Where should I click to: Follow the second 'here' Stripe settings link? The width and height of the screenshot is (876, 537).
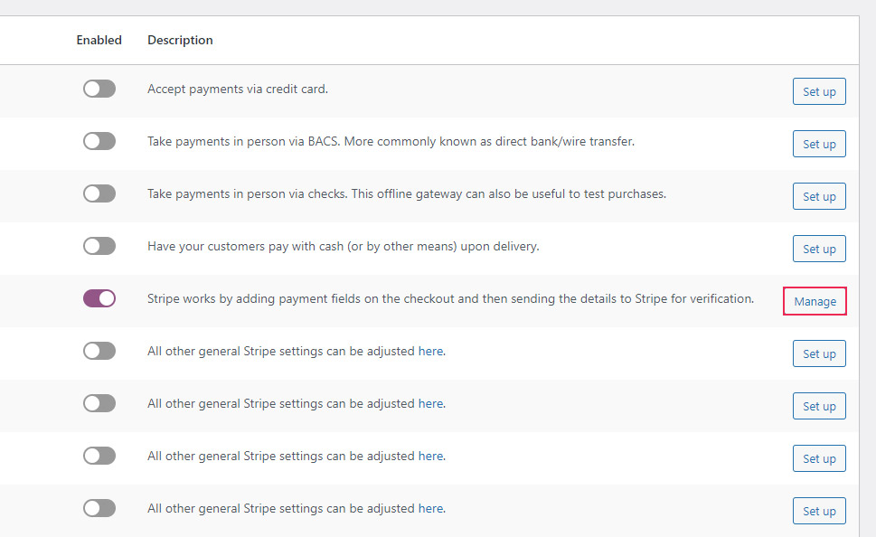(430, 403)
